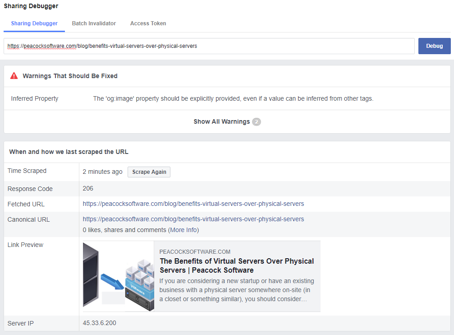Open the Sharing Debugger tab
The height and width of the screenshot is (335, 454).
click(34, 23)
